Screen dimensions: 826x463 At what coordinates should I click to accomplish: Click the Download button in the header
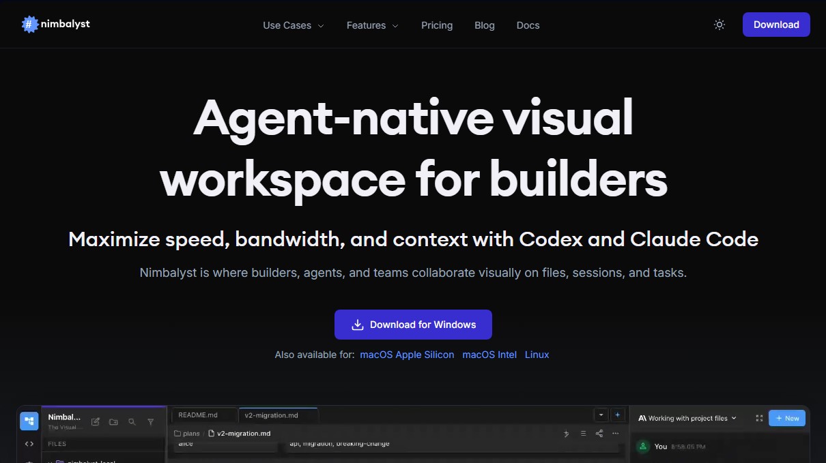pyautogui.click(x=776, y=25)
